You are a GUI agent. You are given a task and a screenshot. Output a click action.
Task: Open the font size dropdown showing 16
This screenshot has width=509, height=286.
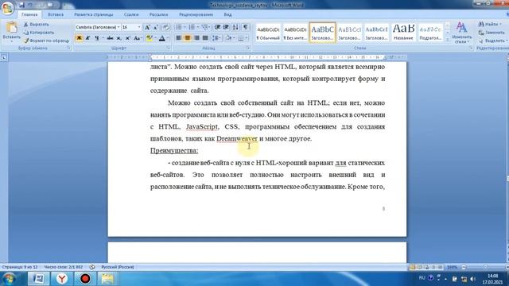click(x=139, y=27)
